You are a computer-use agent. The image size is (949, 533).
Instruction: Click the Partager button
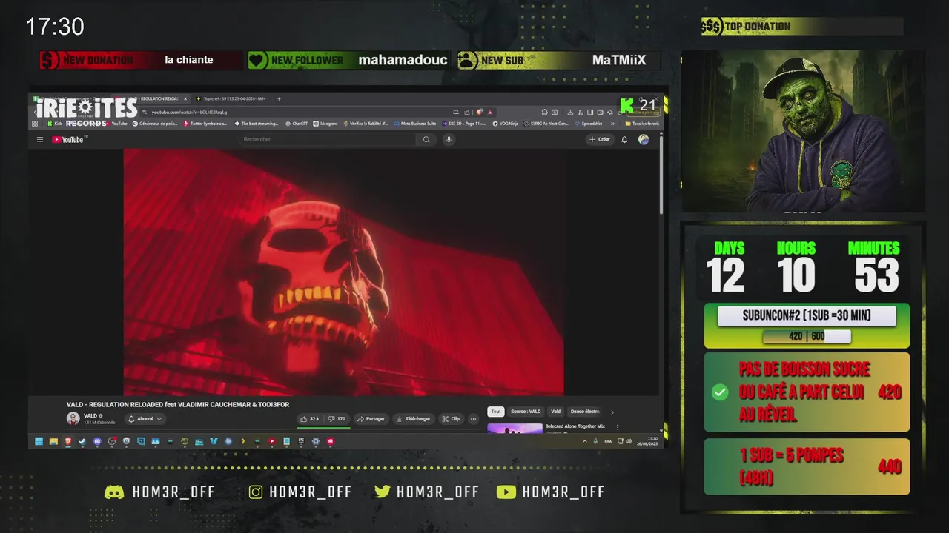(x=371, y=419)
